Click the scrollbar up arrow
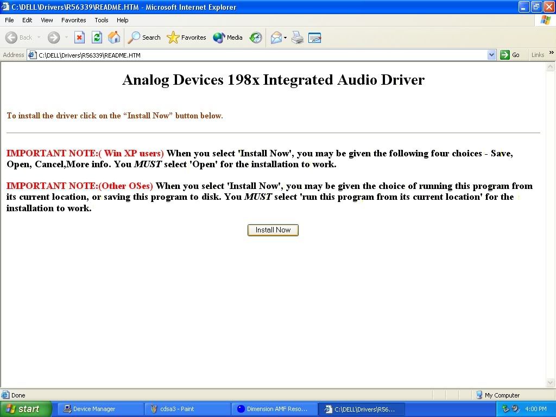This screenshot has width=556, height=417. click(x=551, y=66)
